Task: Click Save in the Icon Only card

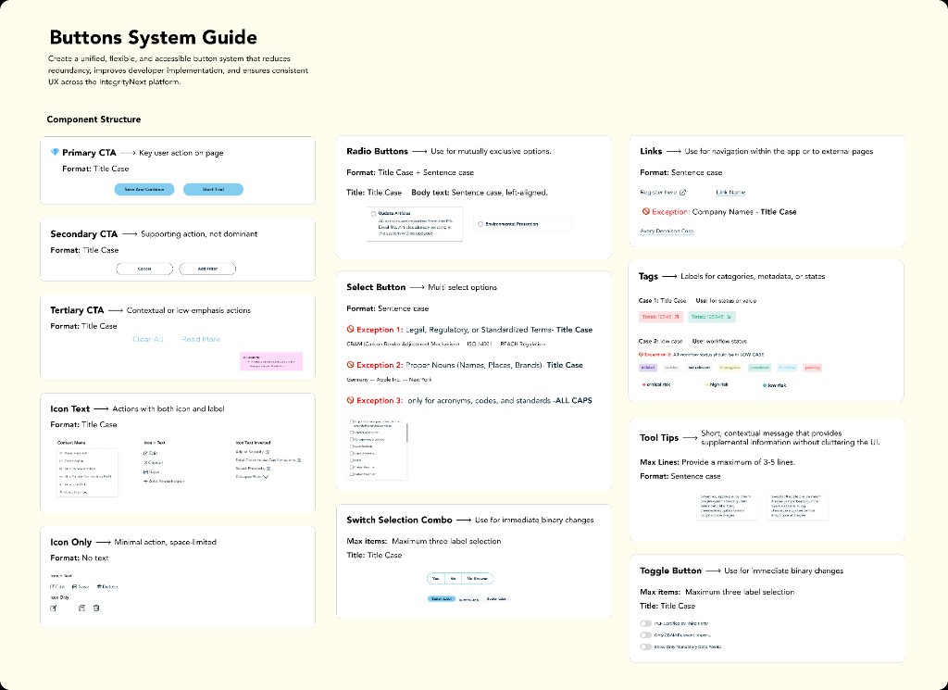Action: [81, 586]
